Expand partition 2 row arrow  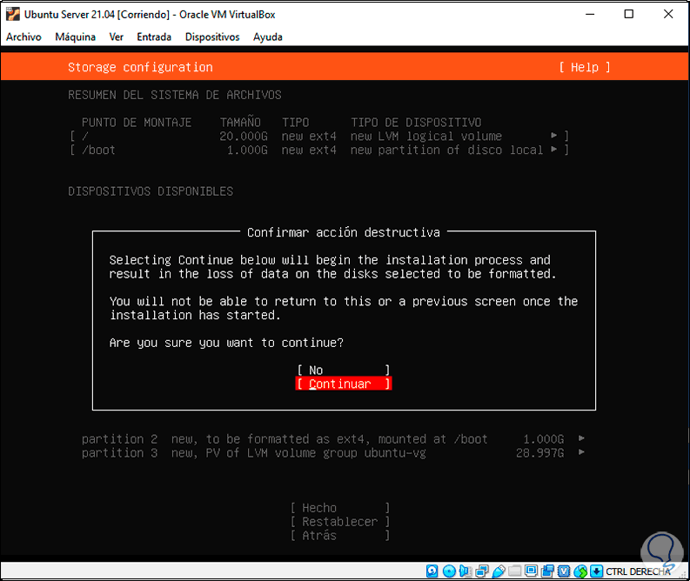pyautogui.click(x=581, y=438)
